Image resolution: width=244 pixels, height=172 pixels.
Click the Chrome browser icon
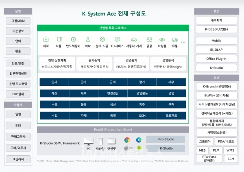click(127, 140)
